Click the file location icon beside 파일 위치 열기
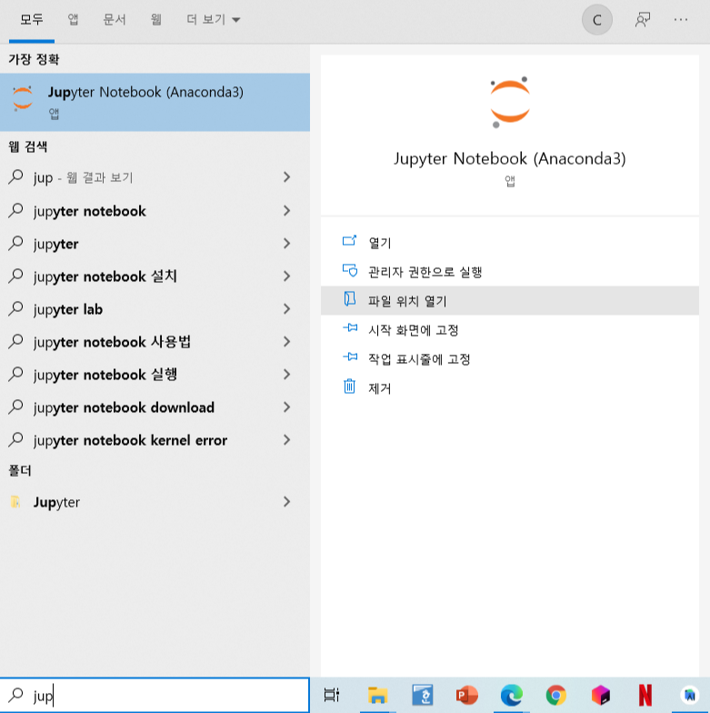 click(349, 298)
